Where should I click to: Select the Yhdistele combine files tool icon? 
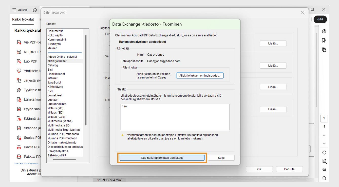pyautogui.click(x=19, y=71)
